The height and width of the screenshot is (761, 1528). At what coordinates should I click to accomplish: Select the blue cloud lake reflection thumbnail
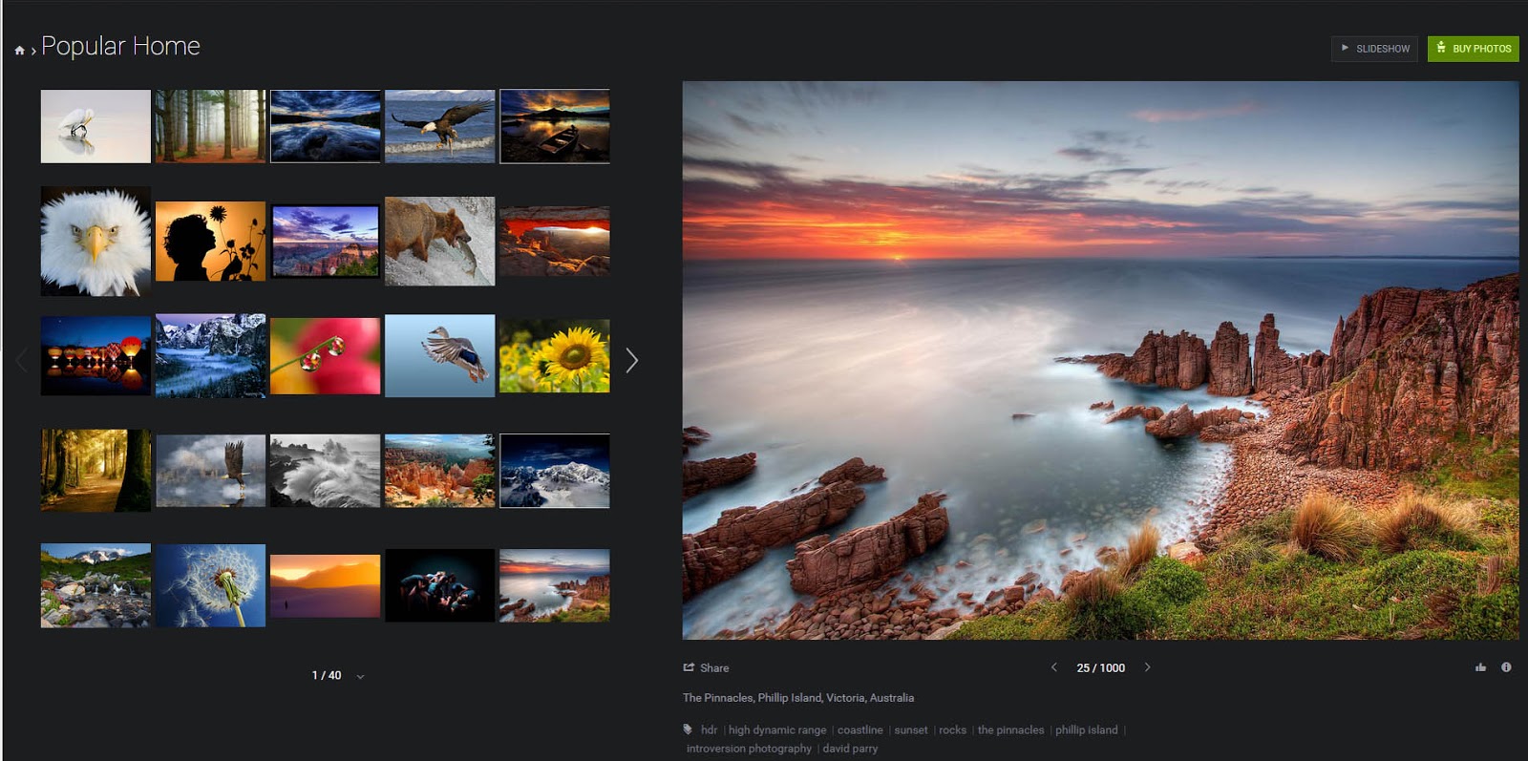point(325,126)
